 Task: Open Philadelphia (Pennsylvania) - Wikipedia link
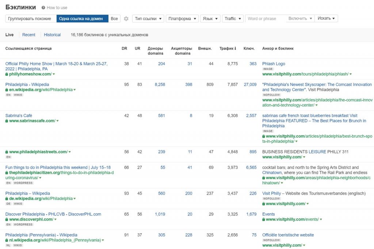tap(41, 235)
